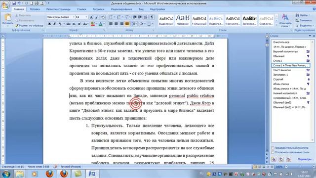Screen dimensions: 316x178
Task: Sort the selected text alphabetically
Action: pos(146,17)
